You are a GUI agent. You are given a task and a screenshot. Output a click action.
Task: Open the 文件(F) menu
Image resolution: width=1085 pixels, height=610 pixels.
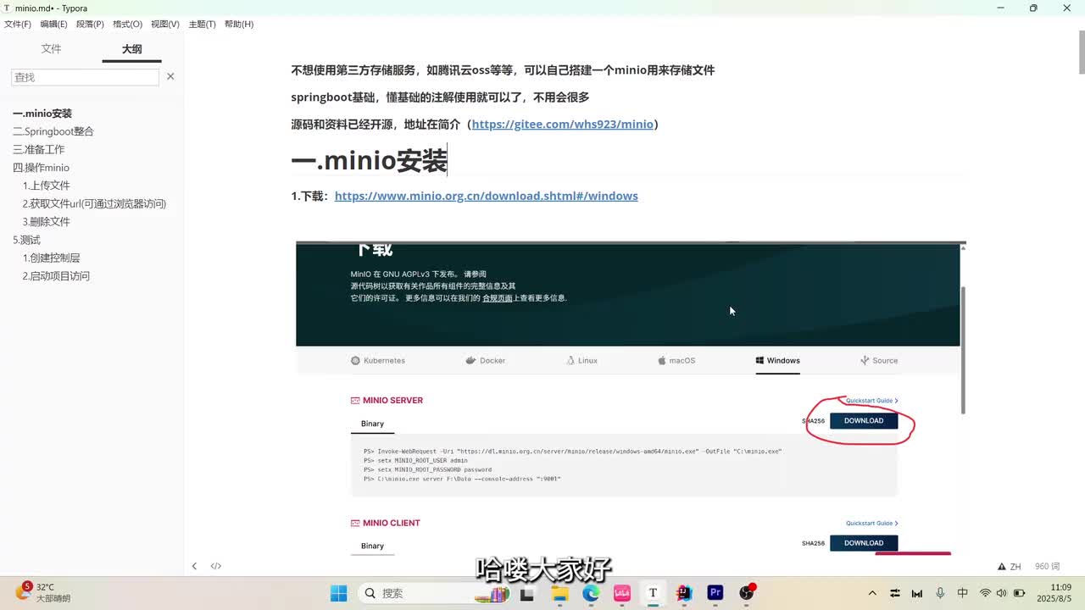click(x=18, y=24)
